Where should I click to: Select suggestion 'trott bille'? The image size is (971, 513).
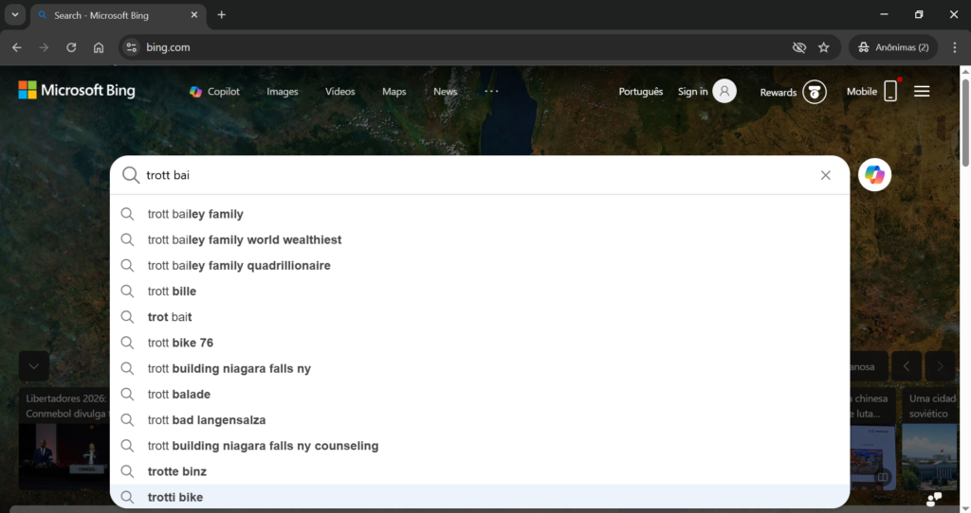(x=479, y=292)
